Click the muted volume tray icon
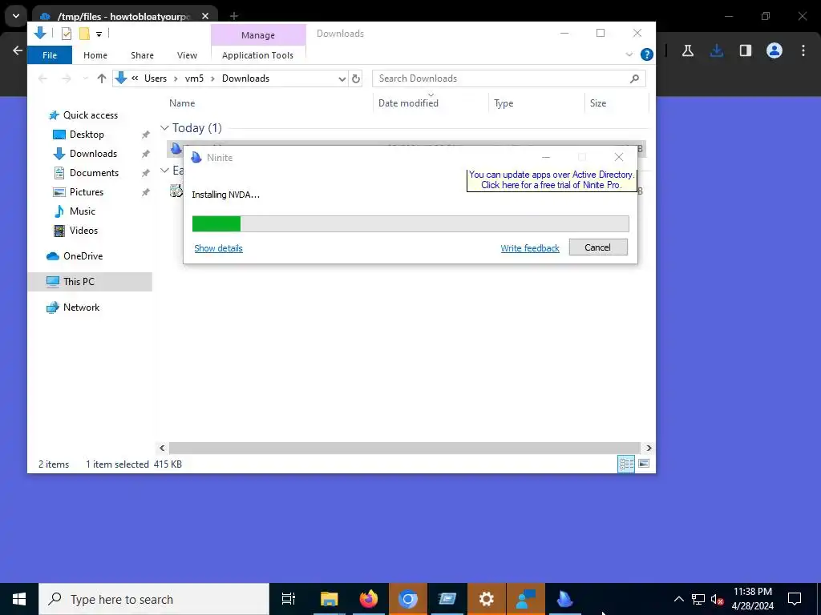Viewport: 821px width, 615px height. (x=718, y=599)
